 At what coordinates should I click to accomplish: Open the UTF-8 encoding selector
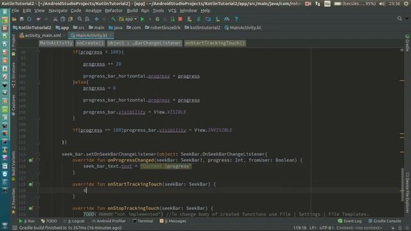click(327, 228)
